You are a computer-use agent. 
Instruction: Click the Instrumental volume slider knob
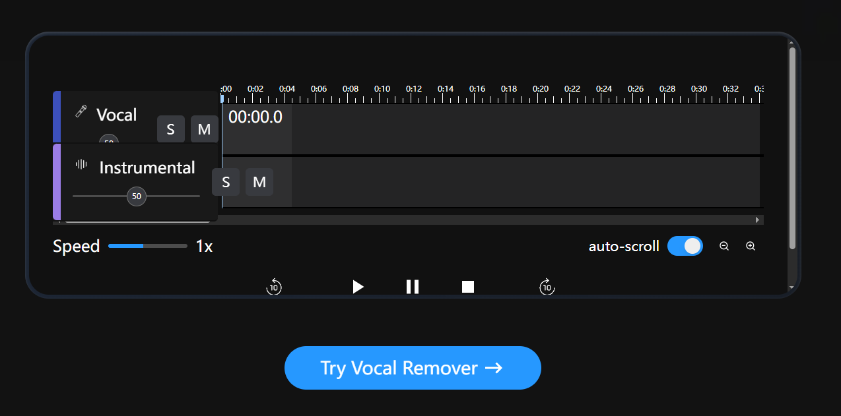(137, 196)
